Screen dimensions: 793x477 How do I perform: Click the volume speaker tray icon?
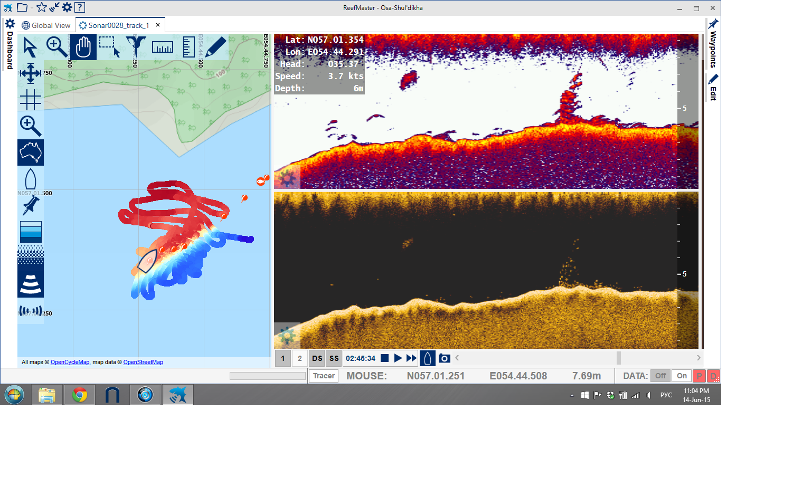648,395
